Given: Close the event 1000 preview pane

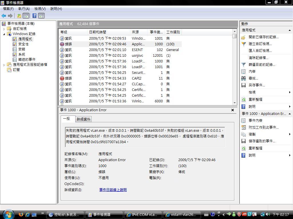Looking at the screenshot, I should (232, 110).
